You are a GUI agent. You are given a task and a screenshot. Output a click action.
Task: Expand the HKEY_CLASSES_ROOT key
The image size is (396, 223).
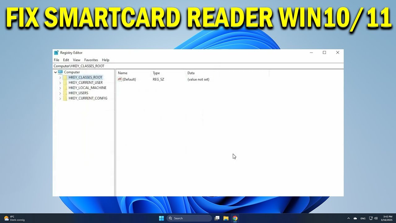pos(60,77)
